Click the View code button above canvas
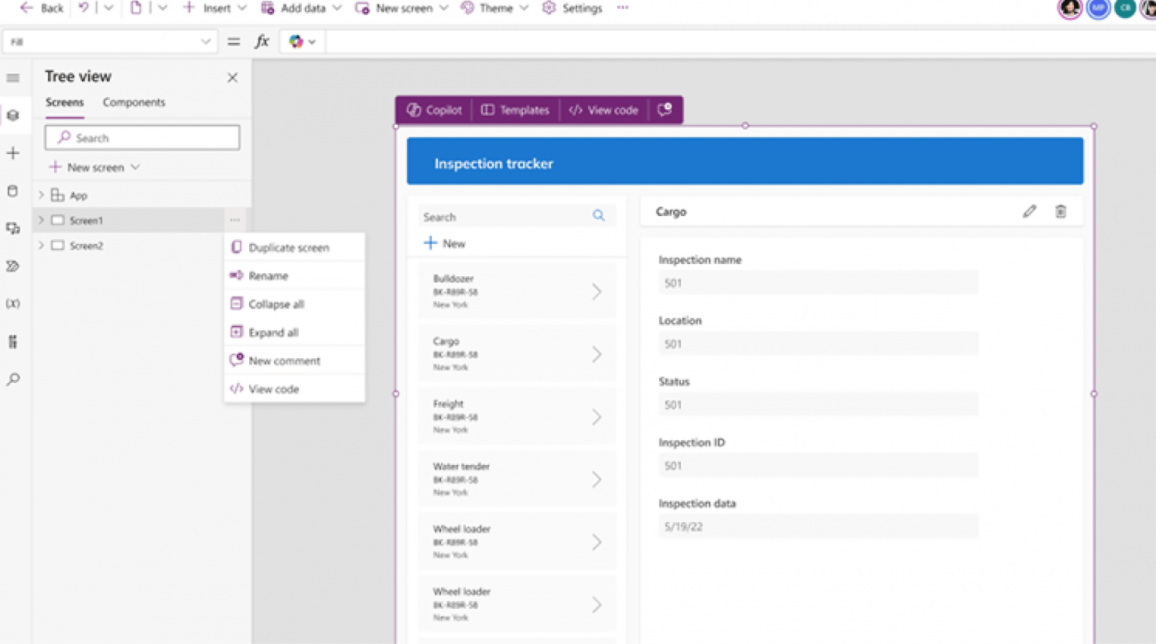Image resolution: width=1156 pixels, height=644 pixels. point(604,110)
